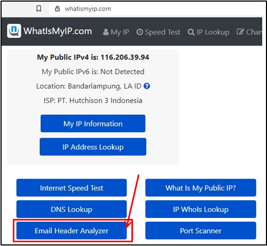267x246 pixels.
Task: Click the bookmark icon in the browser bar
Action: point(39,9)
